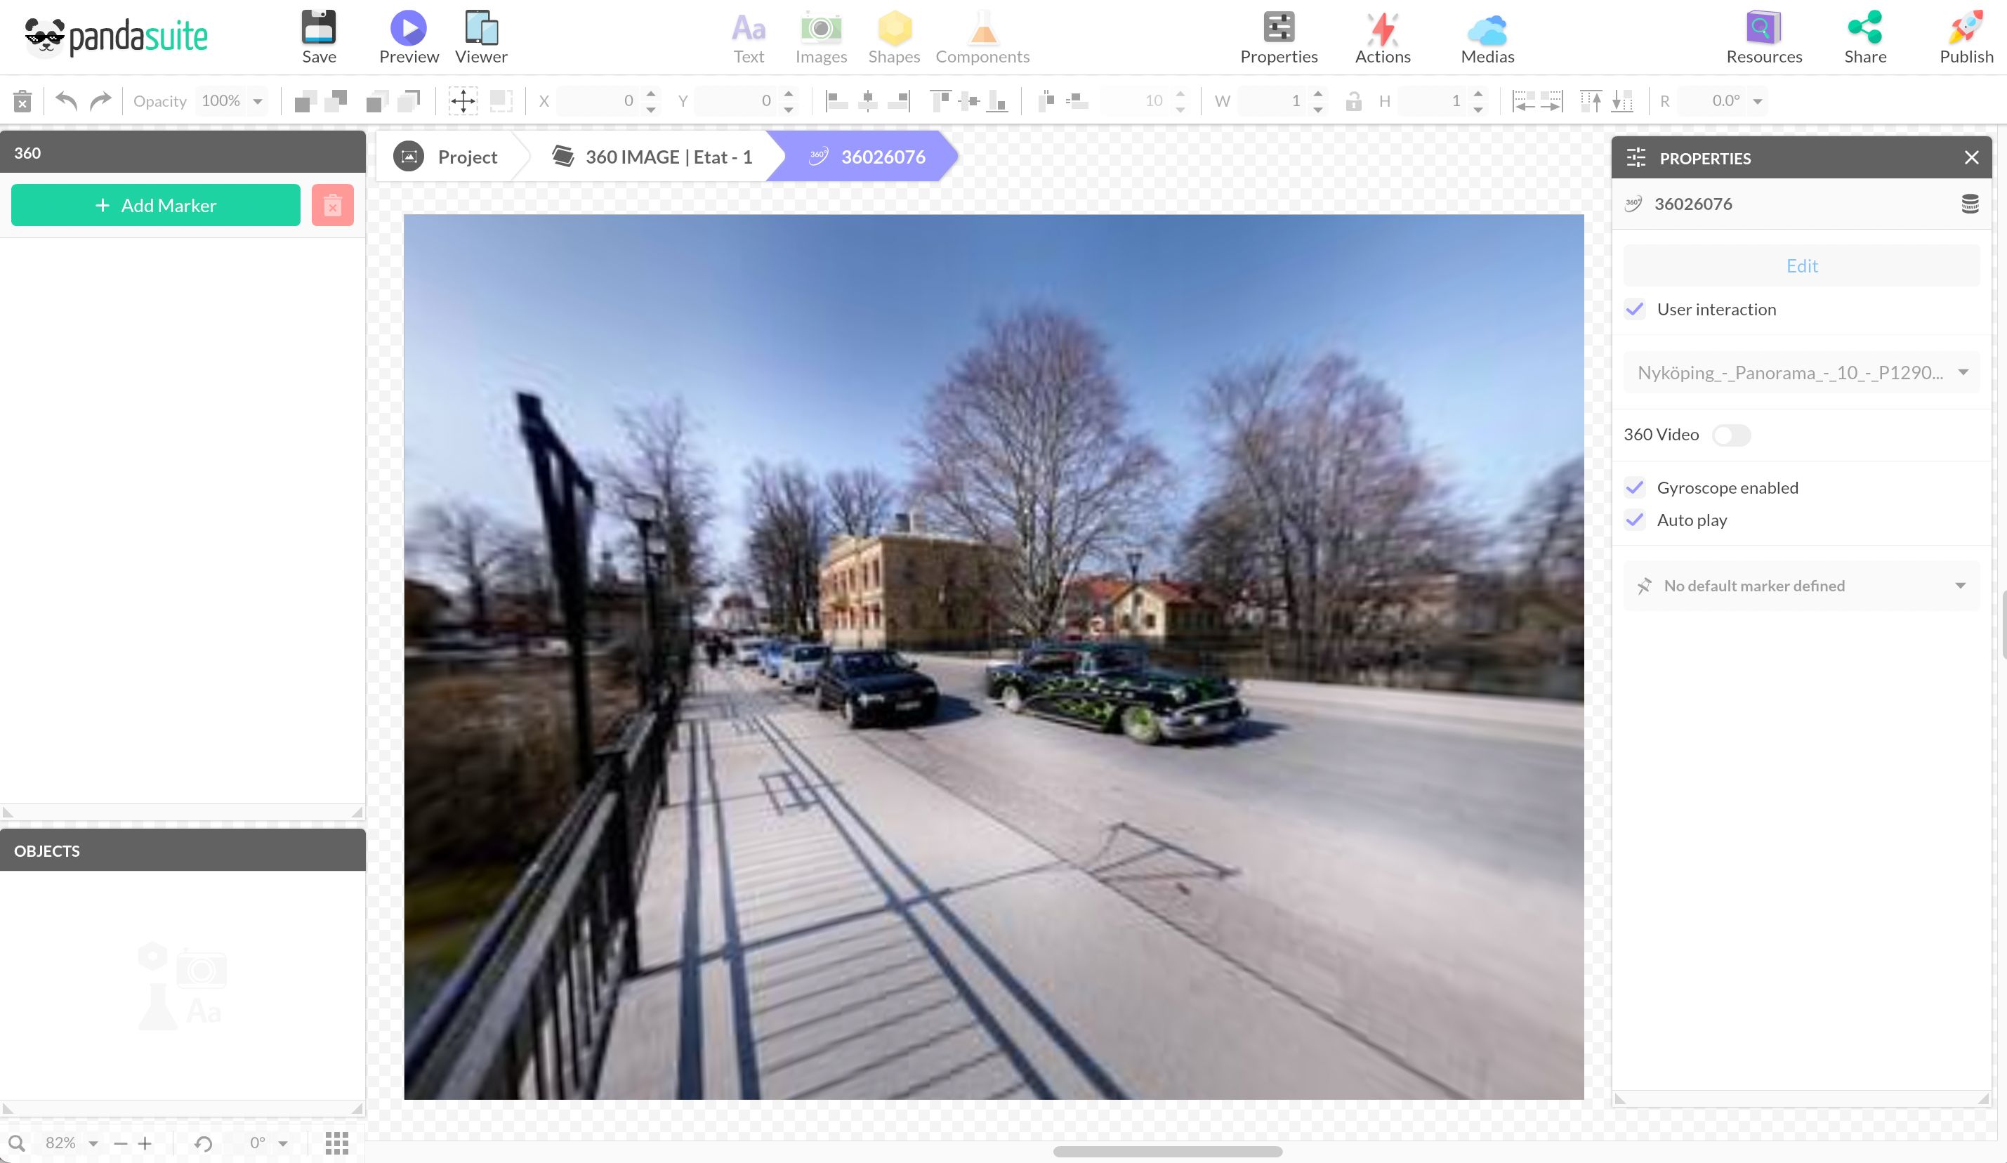Viewport: 2007px width, 1163px height.
Task: Click the horizontal canvas scrollbar
Action: click(1166, 1152)
